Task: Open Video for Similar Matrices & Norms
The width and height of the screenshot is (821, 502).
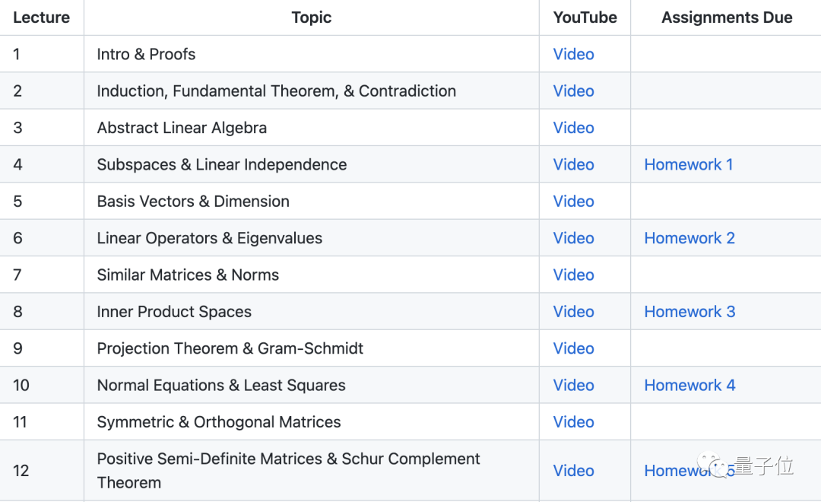Action: pos(573,275)
